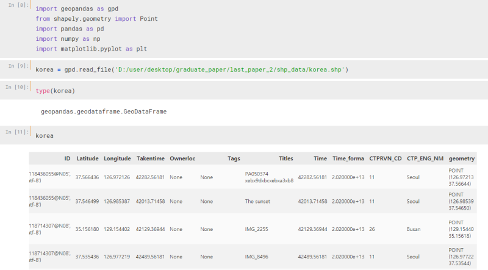The height and width of the screenshot is (270, 488).
Task: Click the geometry column header
Action: (x=462, y=158)
